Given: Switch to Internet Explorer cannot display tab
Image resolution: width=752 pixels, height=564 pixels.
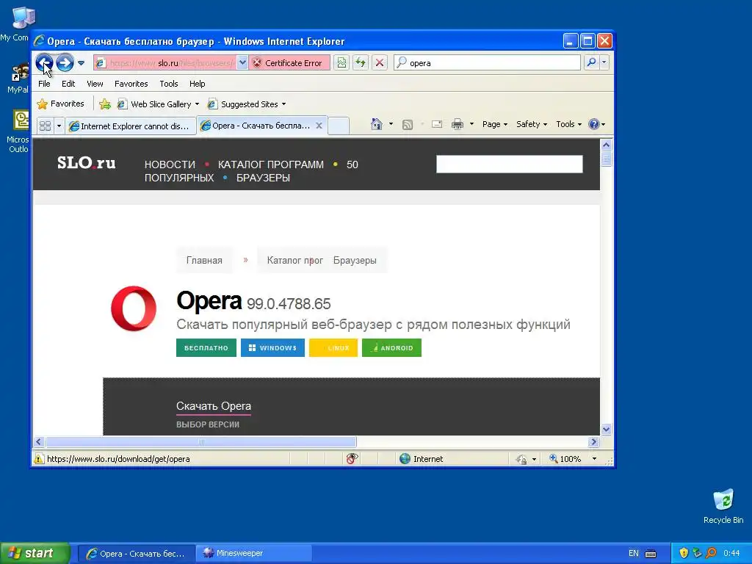Looking at the screenshot, I should pyautogui.click(x=131, y=126).
